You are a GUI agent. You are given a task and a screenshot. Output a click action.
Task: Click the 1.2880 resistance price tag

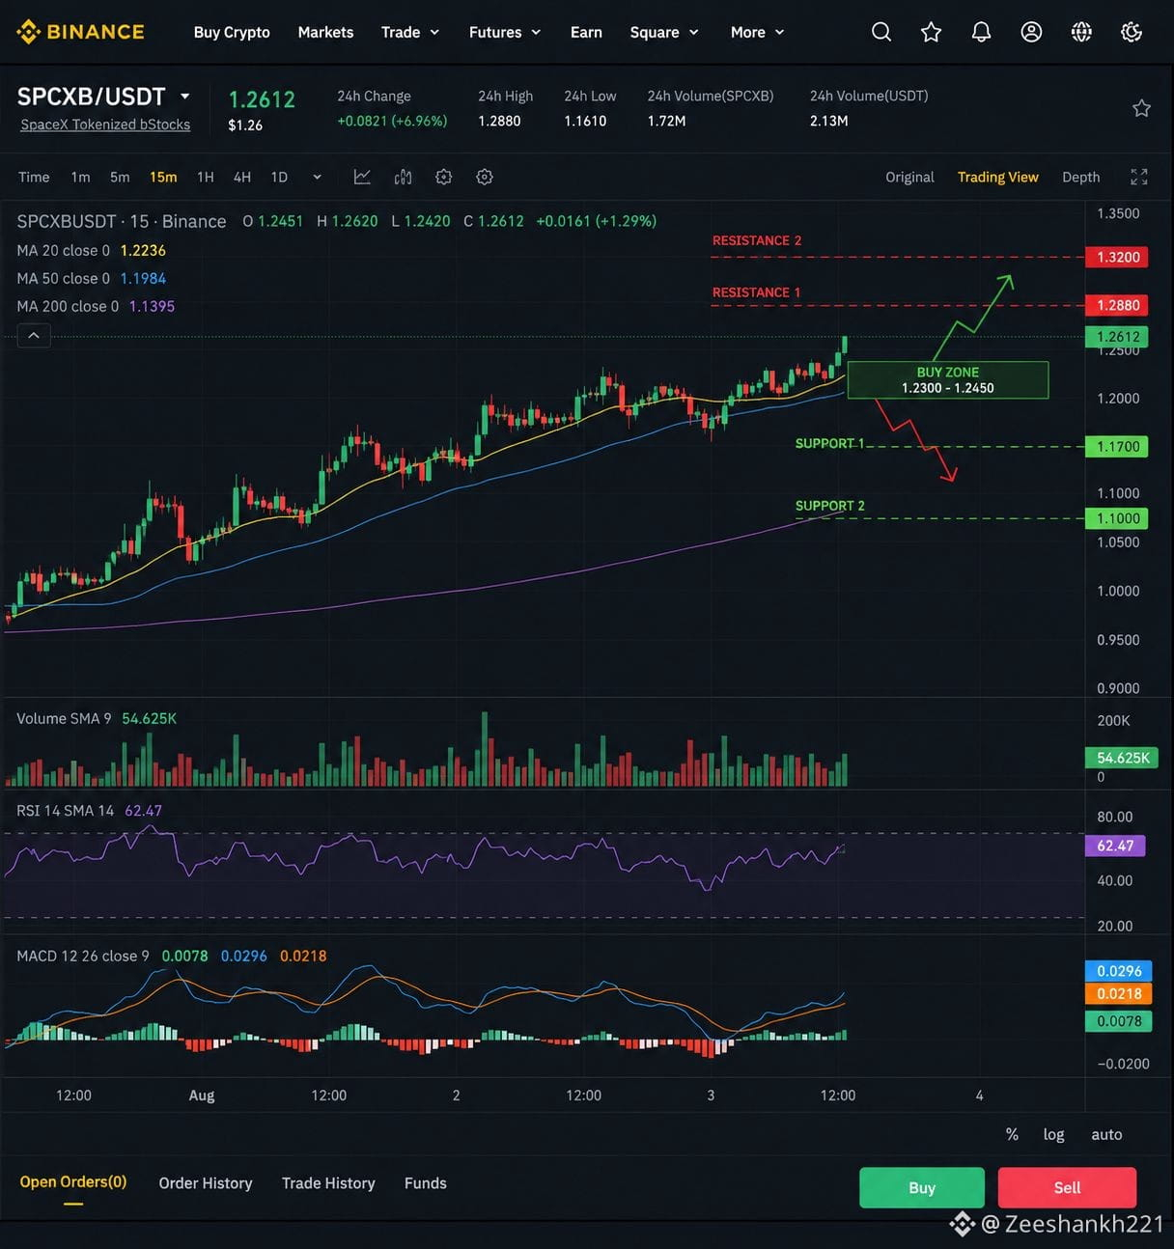pyautogui.click(x=1117, y=305)
